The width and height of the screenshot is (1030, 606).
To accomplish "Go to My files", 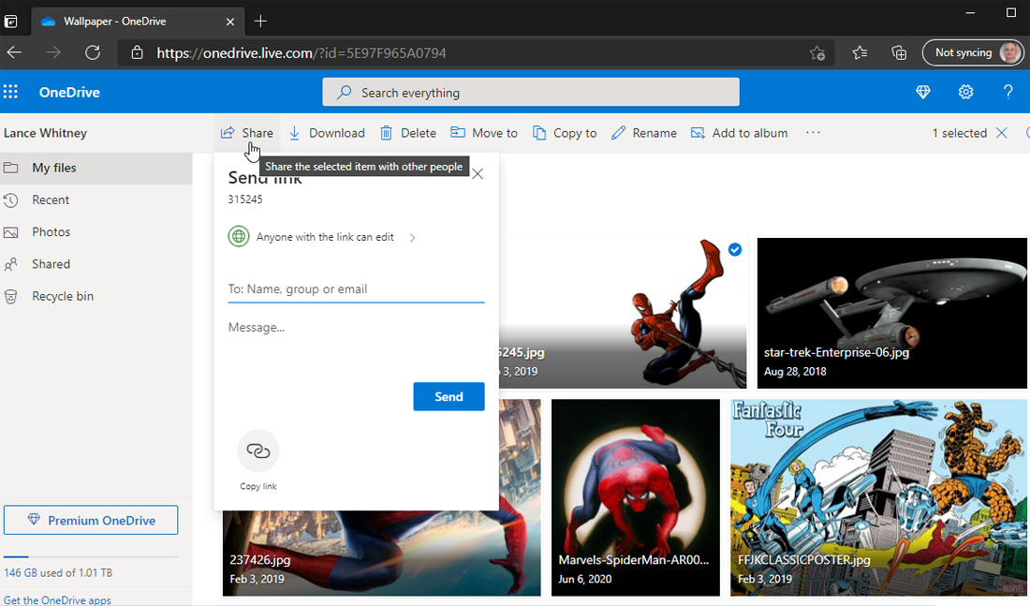I will point(96,168).
